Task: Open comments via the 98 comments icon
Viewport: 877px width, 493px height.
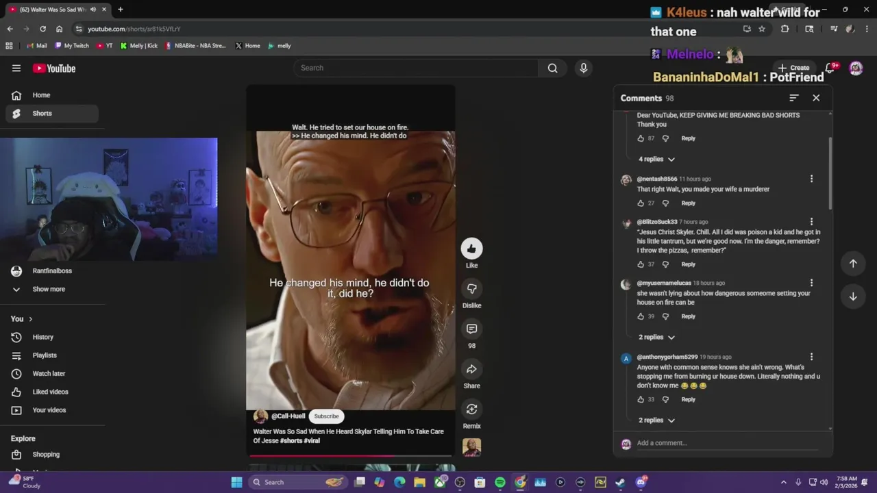Action: pyautogui.click(x=471, y=329)
